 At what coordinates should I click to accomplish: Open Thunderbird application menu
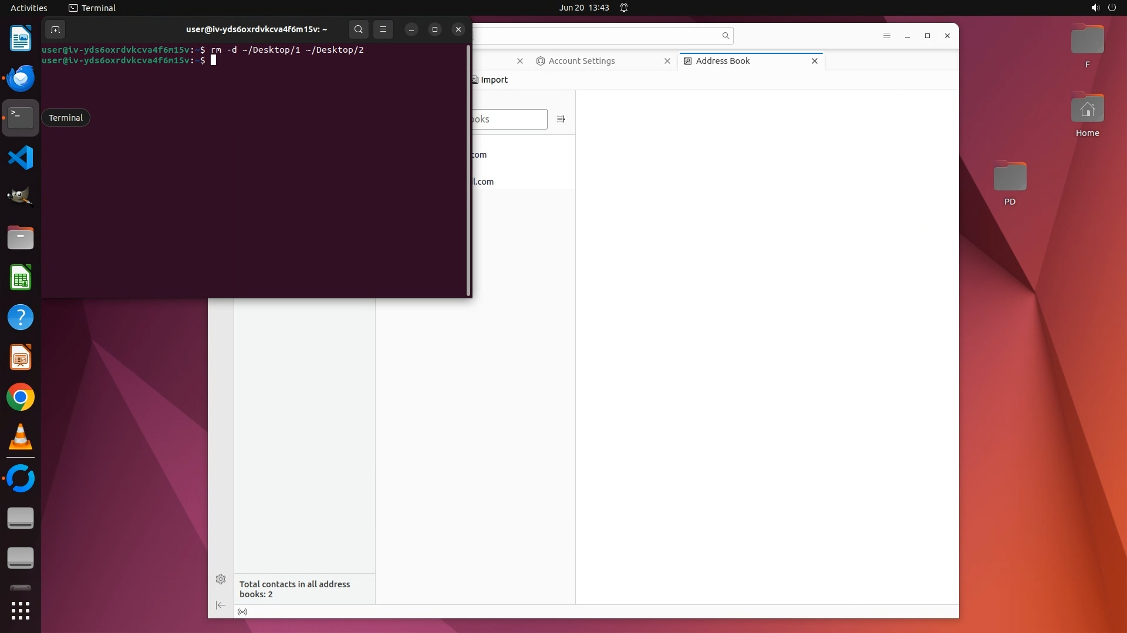coord(886,36)
